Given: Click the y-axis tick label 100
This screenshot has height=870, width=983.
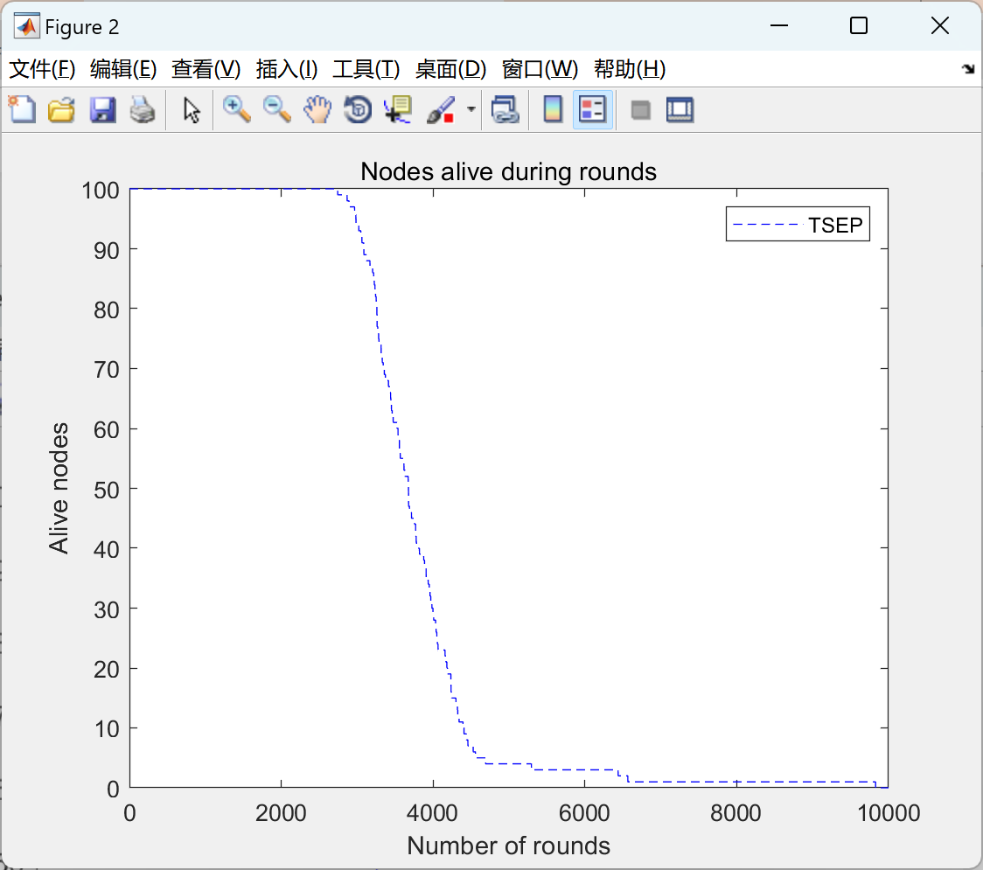Looking at the screenshot, I should [101, 190].
